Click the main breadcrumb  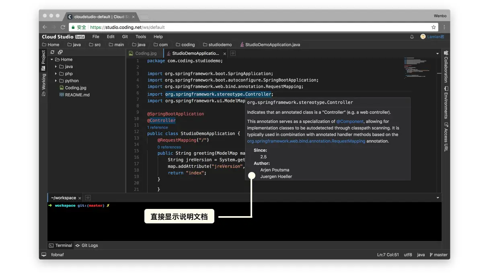click(x=116, y=45)
